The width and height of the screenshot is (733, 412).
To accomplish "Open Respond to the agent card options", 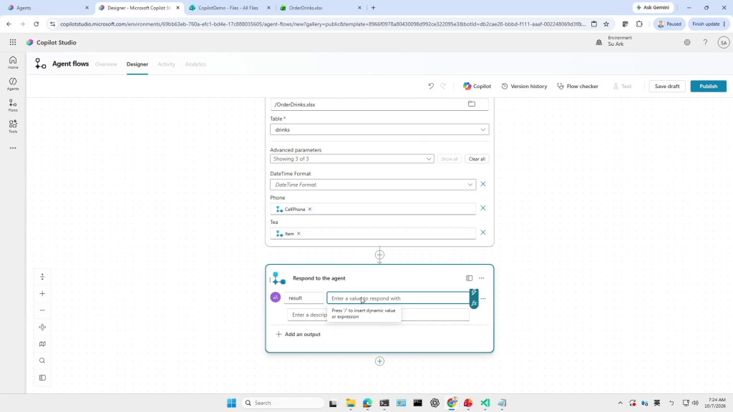I will point(482,278).
